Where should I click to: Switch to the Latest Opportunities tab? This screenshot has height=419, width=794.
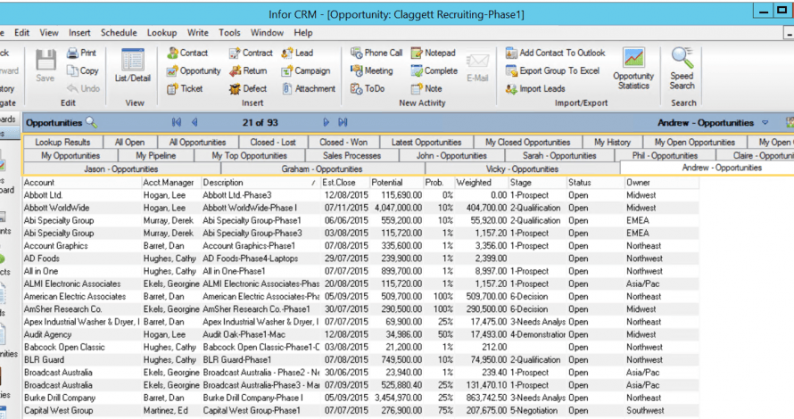pyautogui.click(x=426, y=143)
